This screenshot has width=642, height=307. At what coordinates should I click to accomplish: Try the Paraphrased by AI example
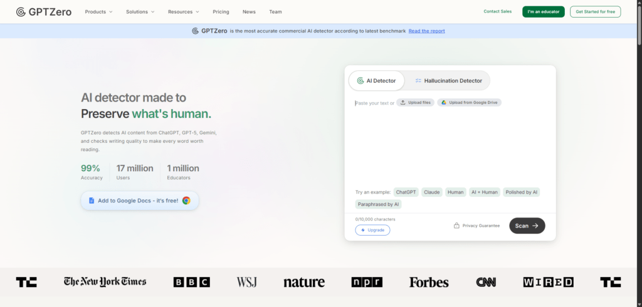(378, 204)
